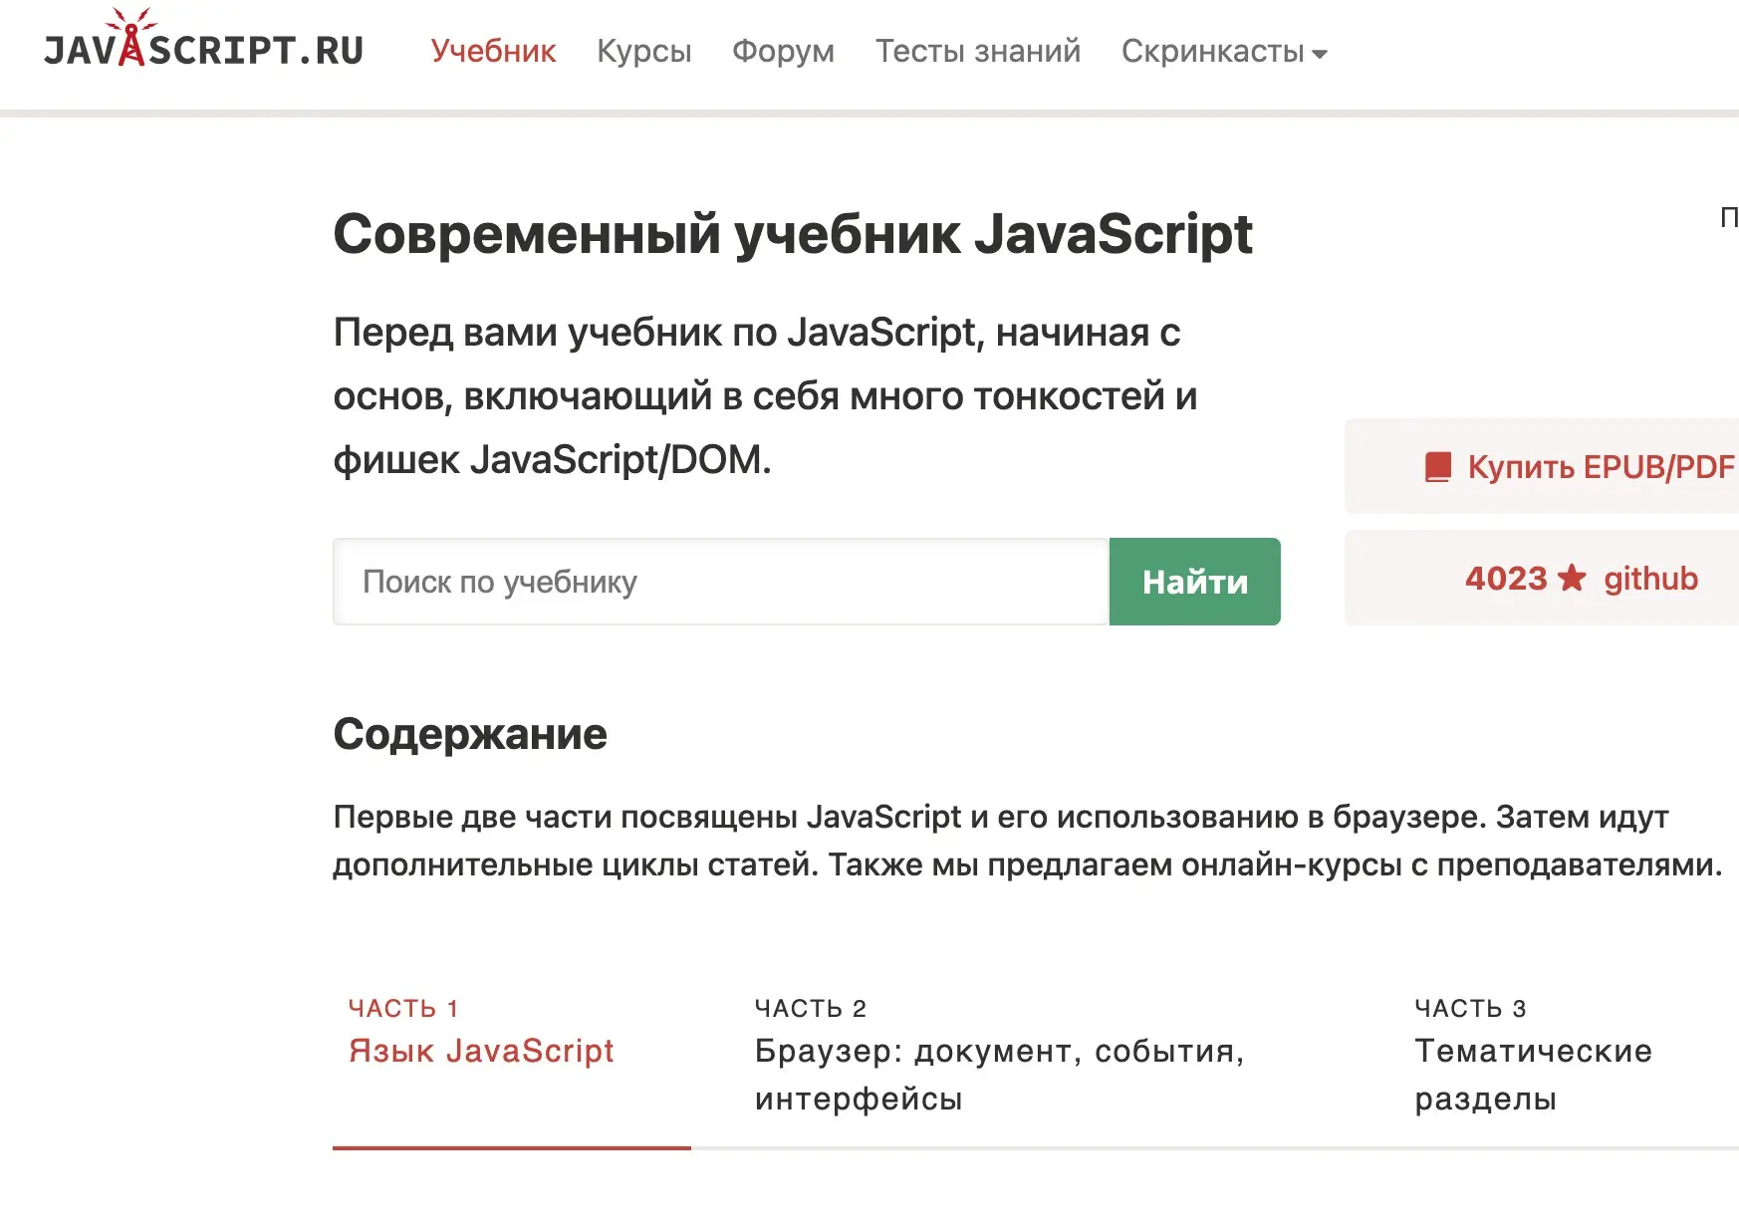Viewport: 1739px width, 1225px height.
Task: Open the github link
Action: [x=1650, y=579]
